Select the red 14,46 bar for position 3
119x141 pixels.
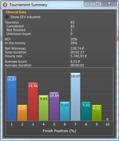pos(33,102)
